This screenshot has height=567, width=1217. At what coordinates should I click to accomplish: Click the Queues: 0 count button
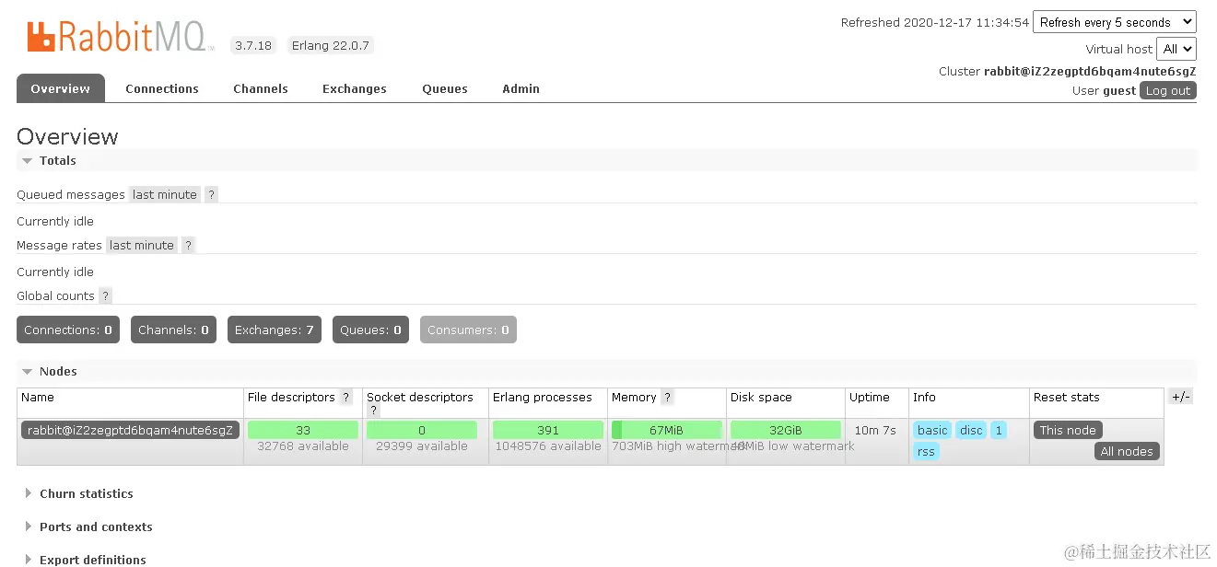point(370,330)
